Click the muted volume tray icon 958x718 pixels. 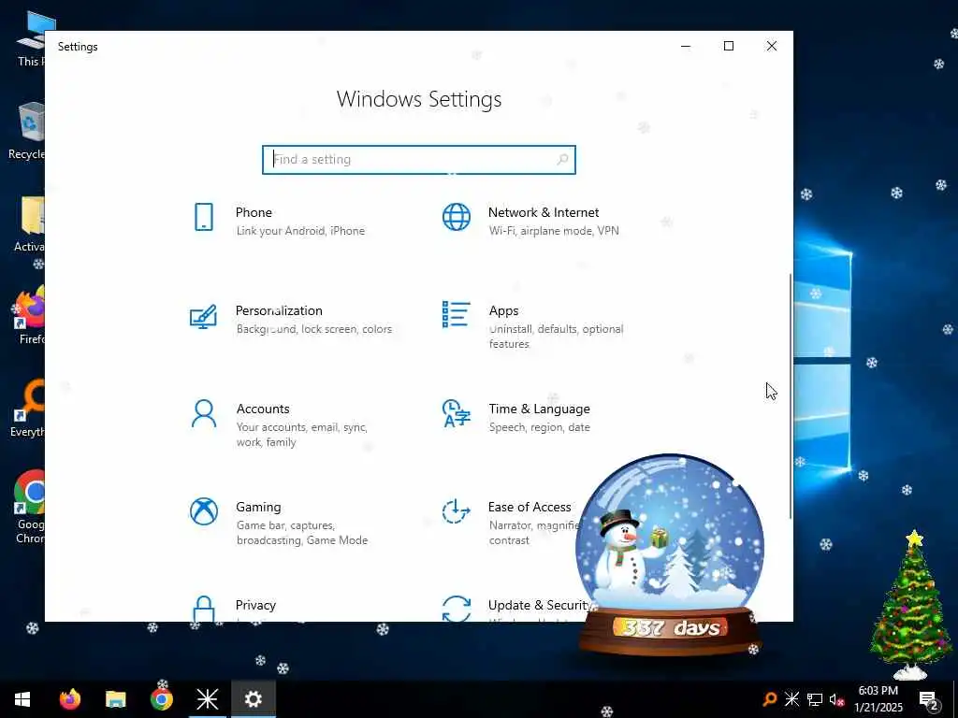(836, 699)
